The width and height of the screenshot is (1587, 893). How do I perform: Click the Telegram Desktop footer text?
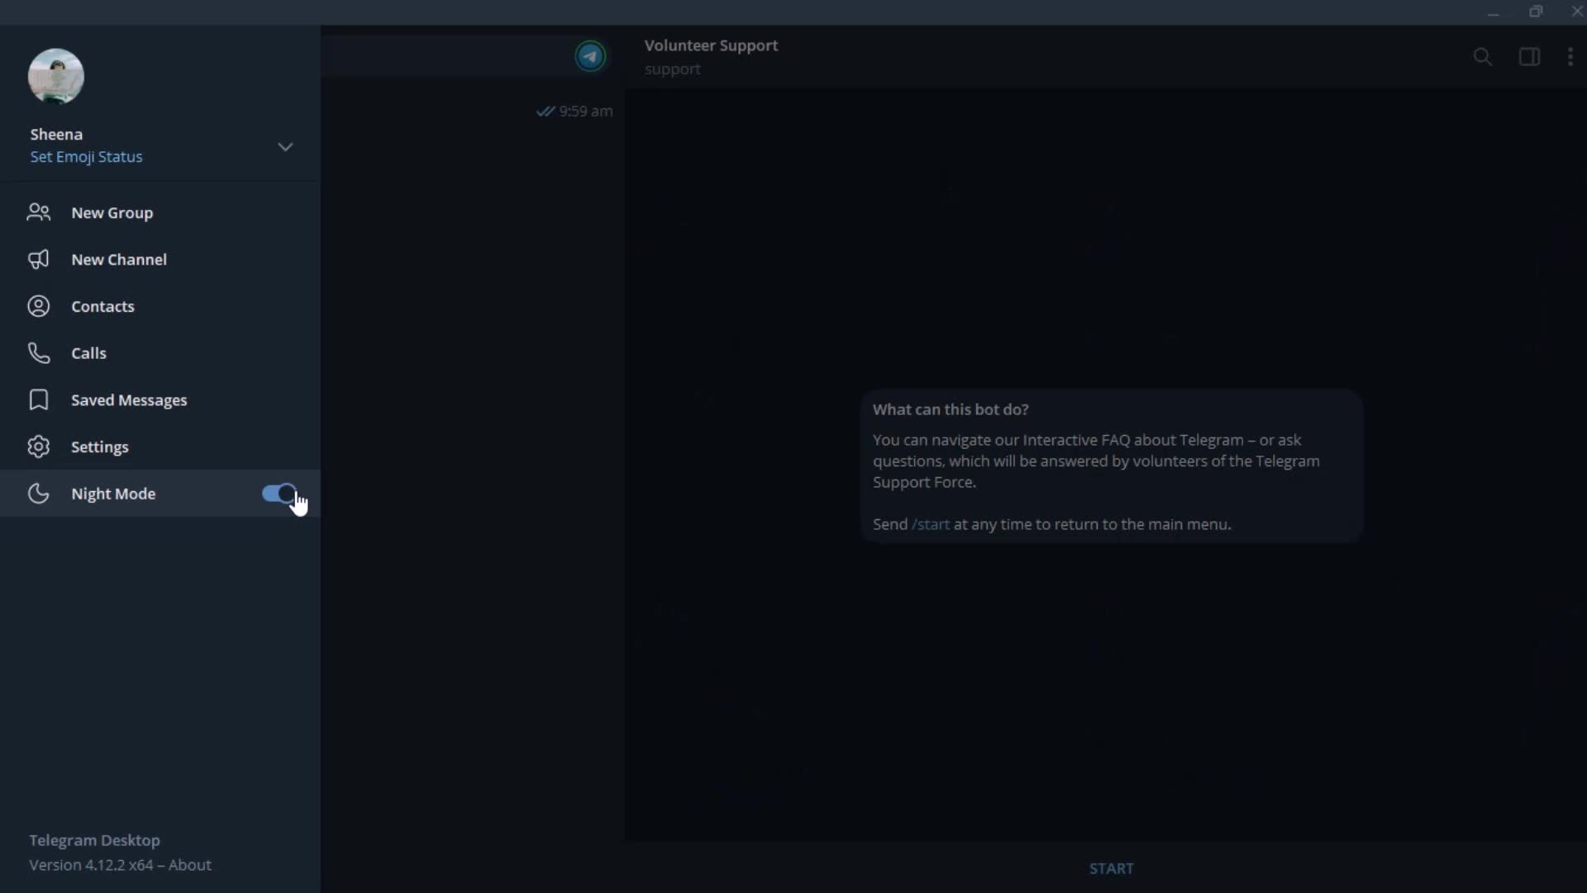click(95, 840)
